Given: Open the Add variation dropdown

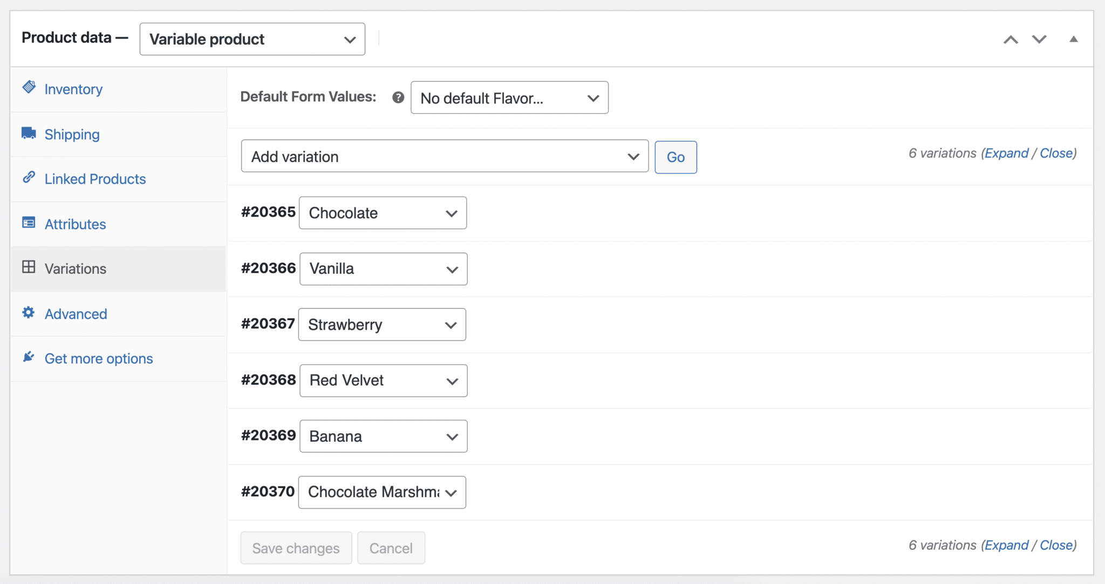Looking at the screenshot, I should [x=445, y=157].
